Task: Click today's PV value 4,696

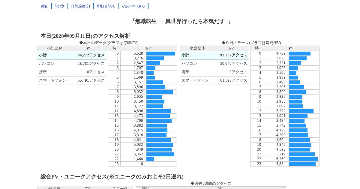Action: coord(138,111)
